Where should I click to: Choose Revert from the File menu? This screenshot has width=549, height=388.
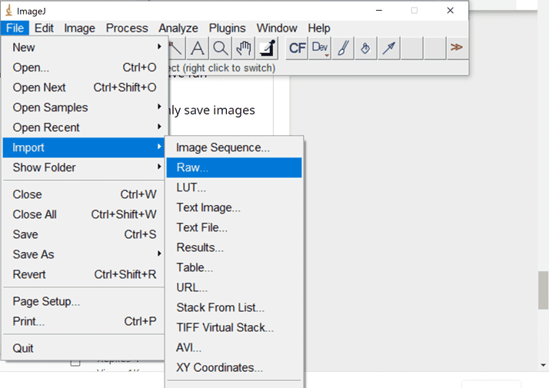pyautogui.click(x=84, y=274)
